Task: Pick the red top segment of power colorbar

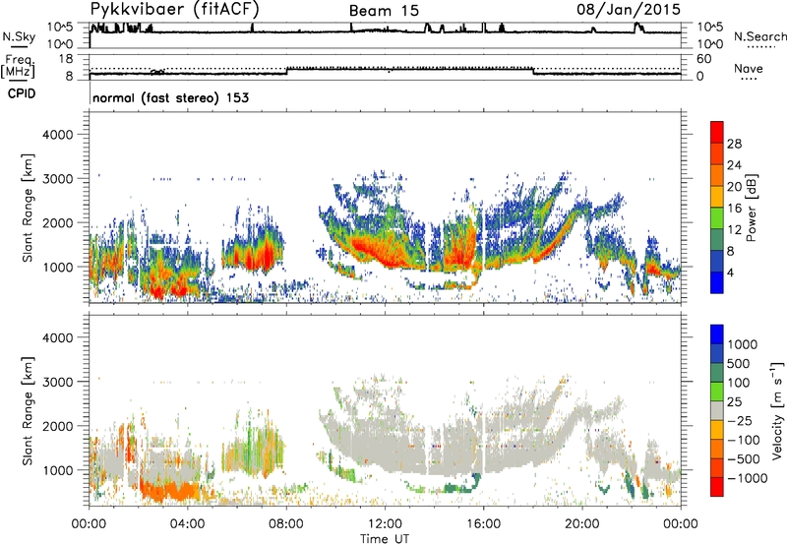Action: click(717, 133)
